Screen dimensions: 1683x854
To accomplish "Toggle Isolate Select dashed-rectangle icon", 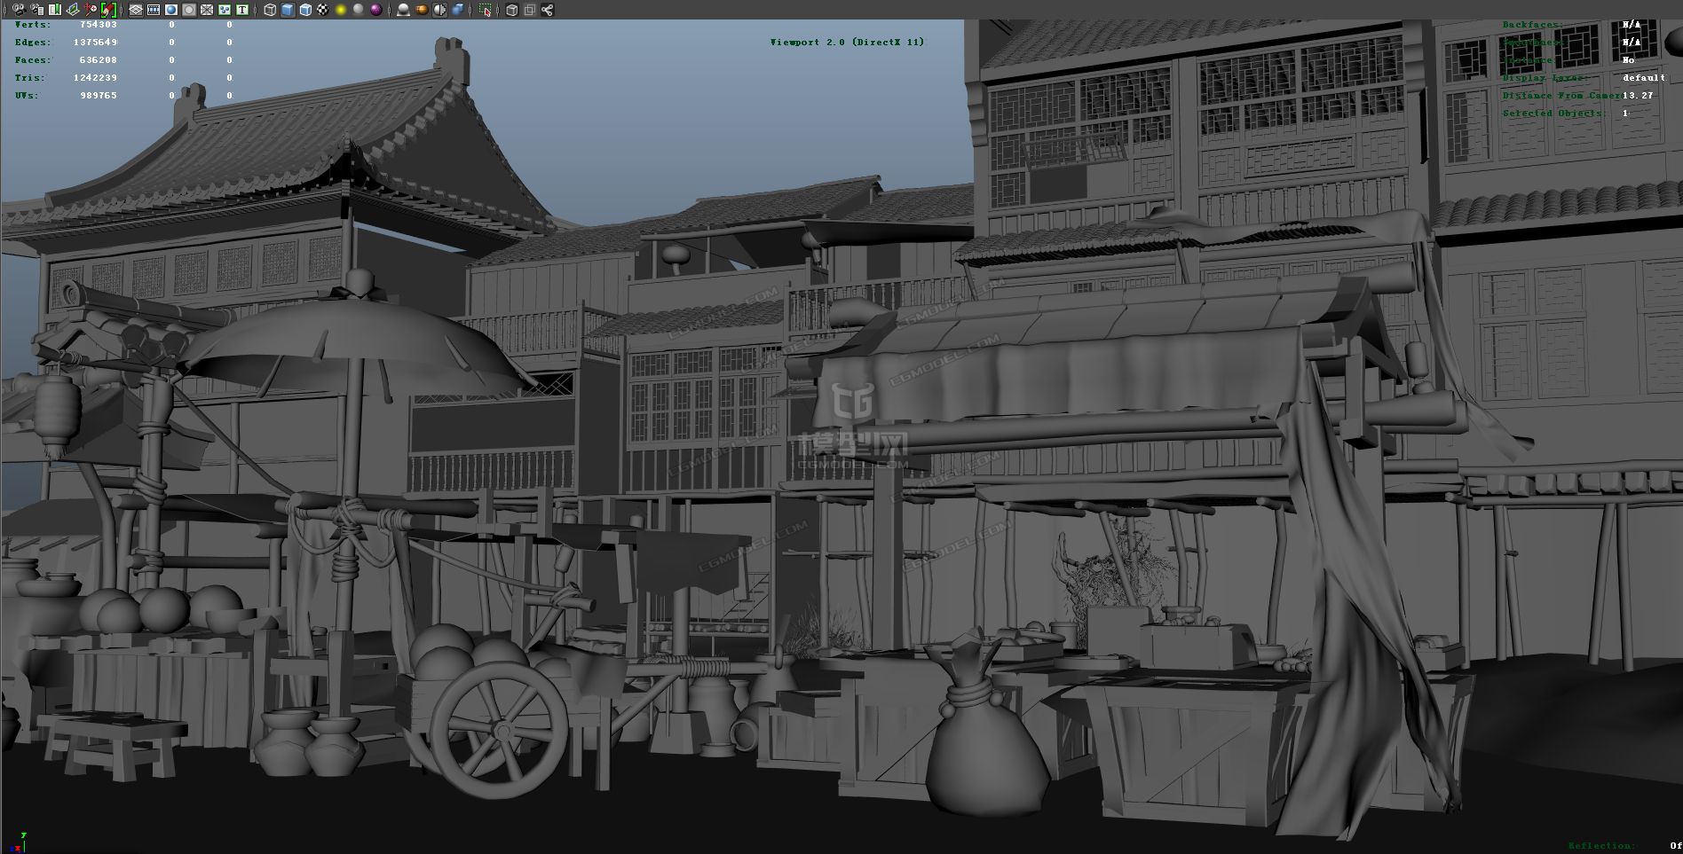I will (x=486, y=10).
